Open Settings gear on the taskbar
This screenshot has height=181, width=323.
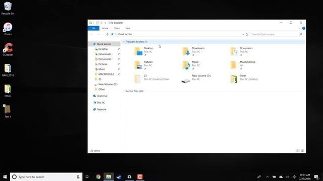129,176
